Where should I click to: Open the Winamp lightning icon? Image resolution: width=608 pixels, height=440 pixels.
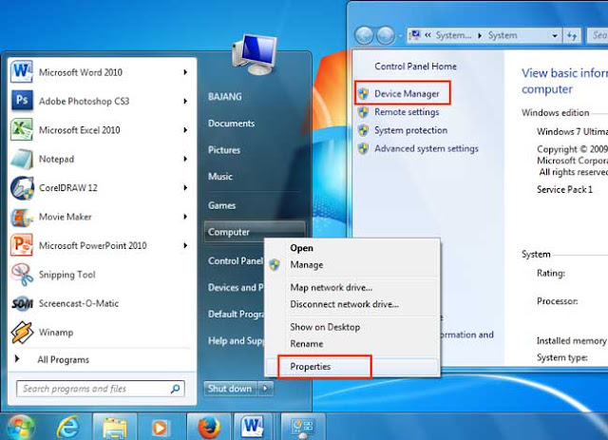[22, 332]
